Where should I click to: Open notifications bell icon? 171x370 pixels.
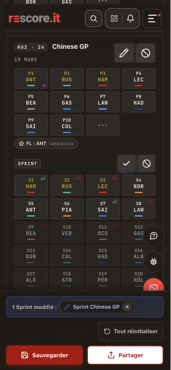pos(130,18)
